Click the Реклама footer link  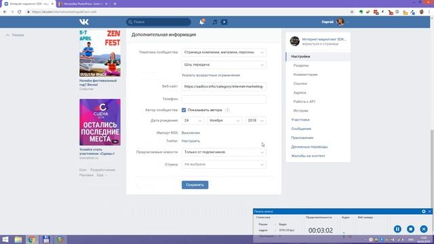[x=86, y=175]
